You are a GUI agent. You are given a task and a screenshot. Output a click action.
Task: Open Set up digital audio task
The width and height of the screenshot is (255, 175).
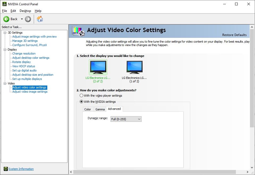click(24, 70)
